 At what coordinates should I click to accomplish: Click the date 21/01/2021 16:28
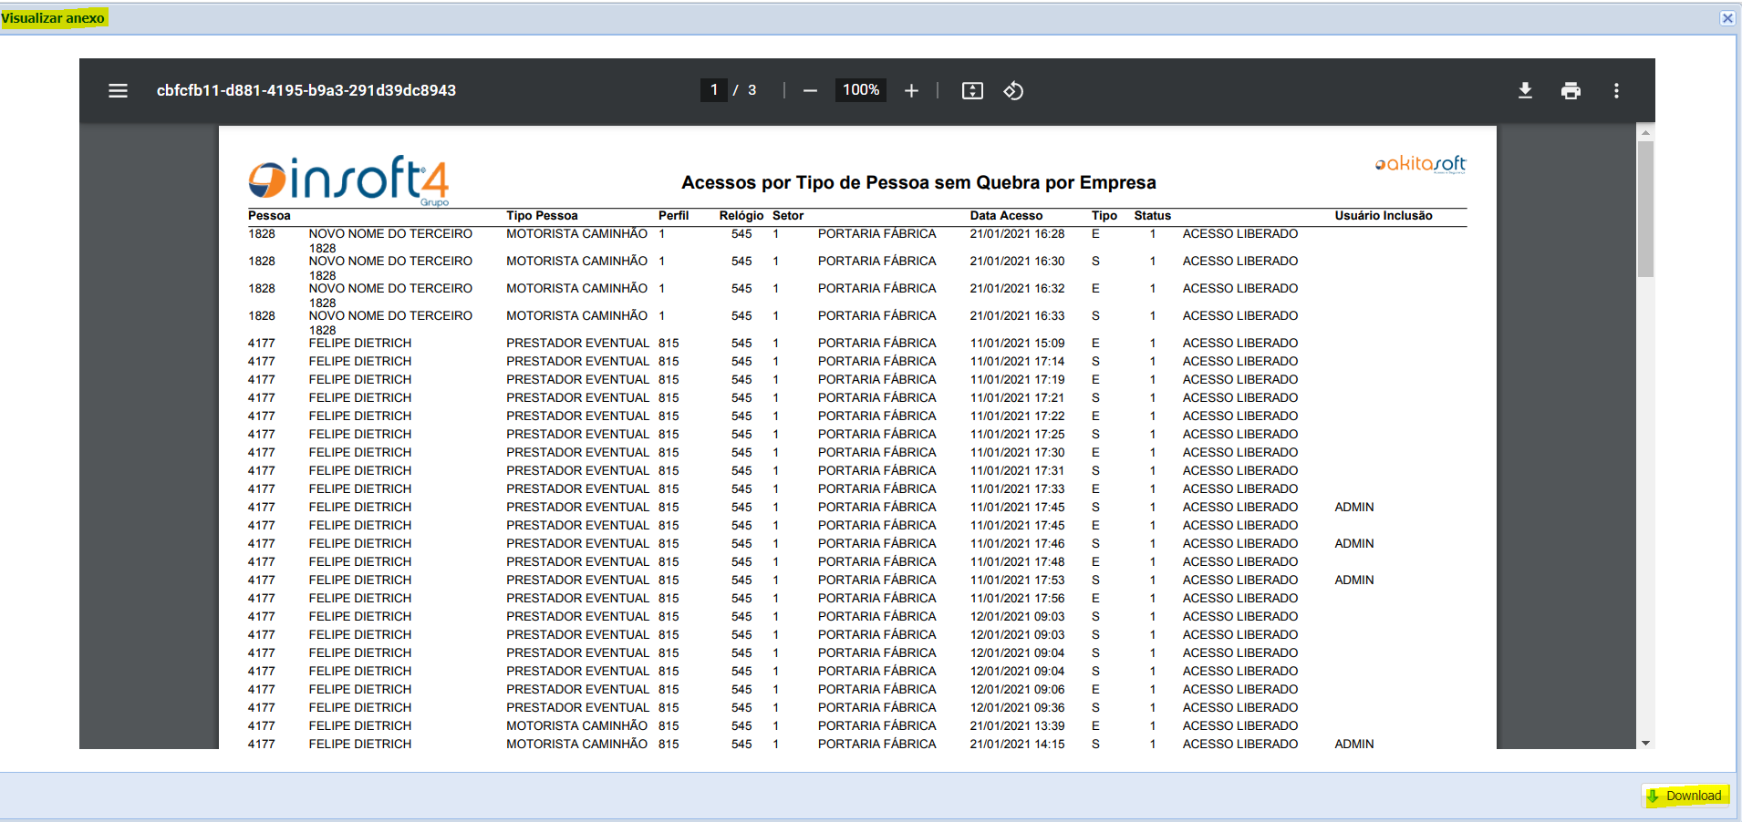click(x=1017, y=234)
